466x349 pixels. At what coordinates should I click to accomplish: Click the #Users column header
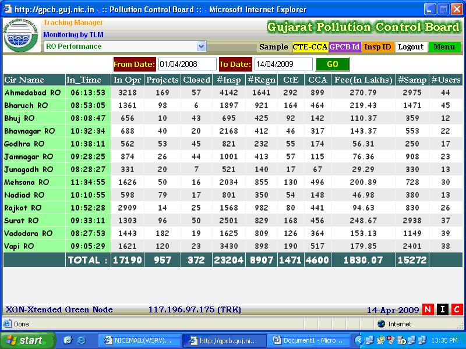coord(446,80)
